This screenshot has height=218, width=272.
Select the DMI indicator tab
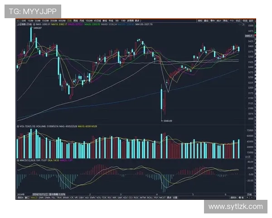tap(41, 198)
